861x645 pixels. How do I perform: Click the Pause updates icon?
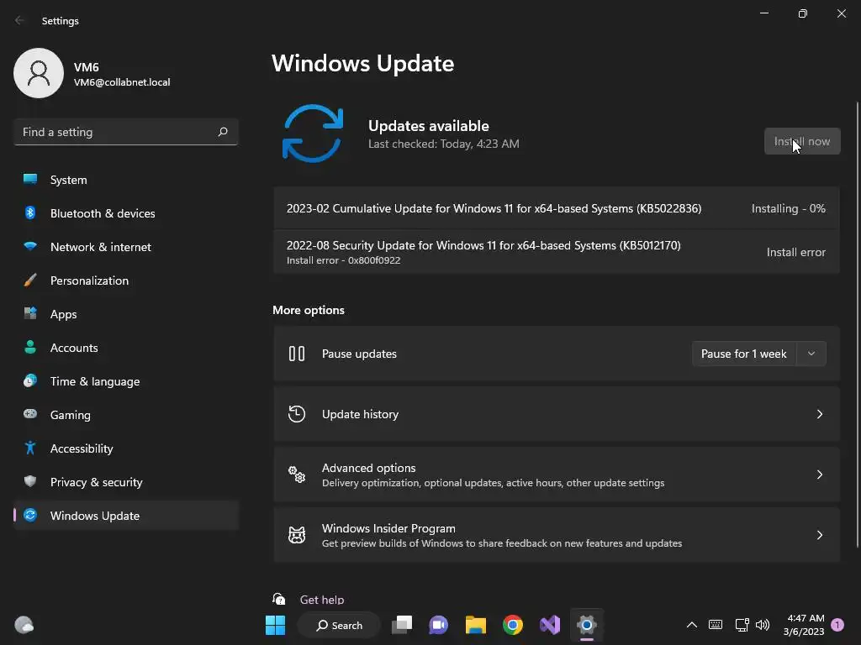click(297, 354)
